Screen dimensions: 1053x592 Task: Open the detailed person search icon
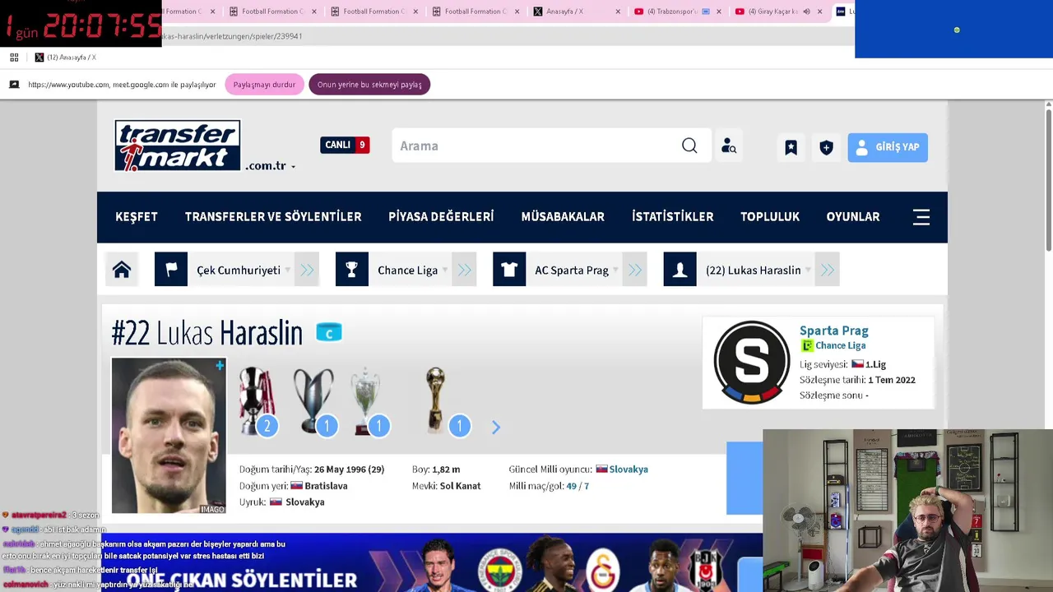click(729, 146)
